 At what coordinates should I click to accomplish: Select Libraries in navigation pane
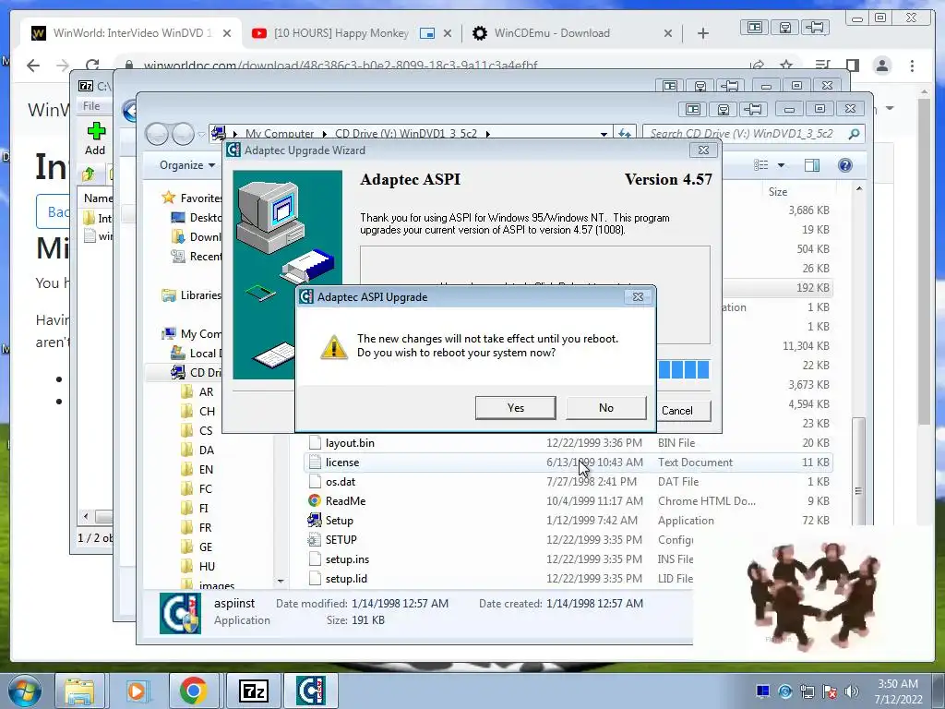192,294
